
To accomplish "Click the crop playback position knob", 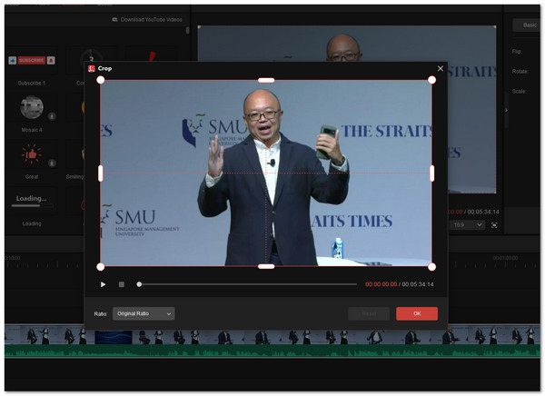I will click(139, 284).
